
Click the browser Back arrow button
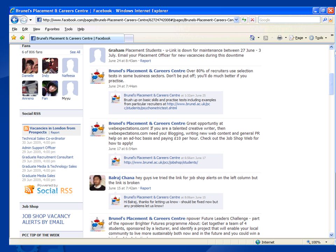click(15, 20)
